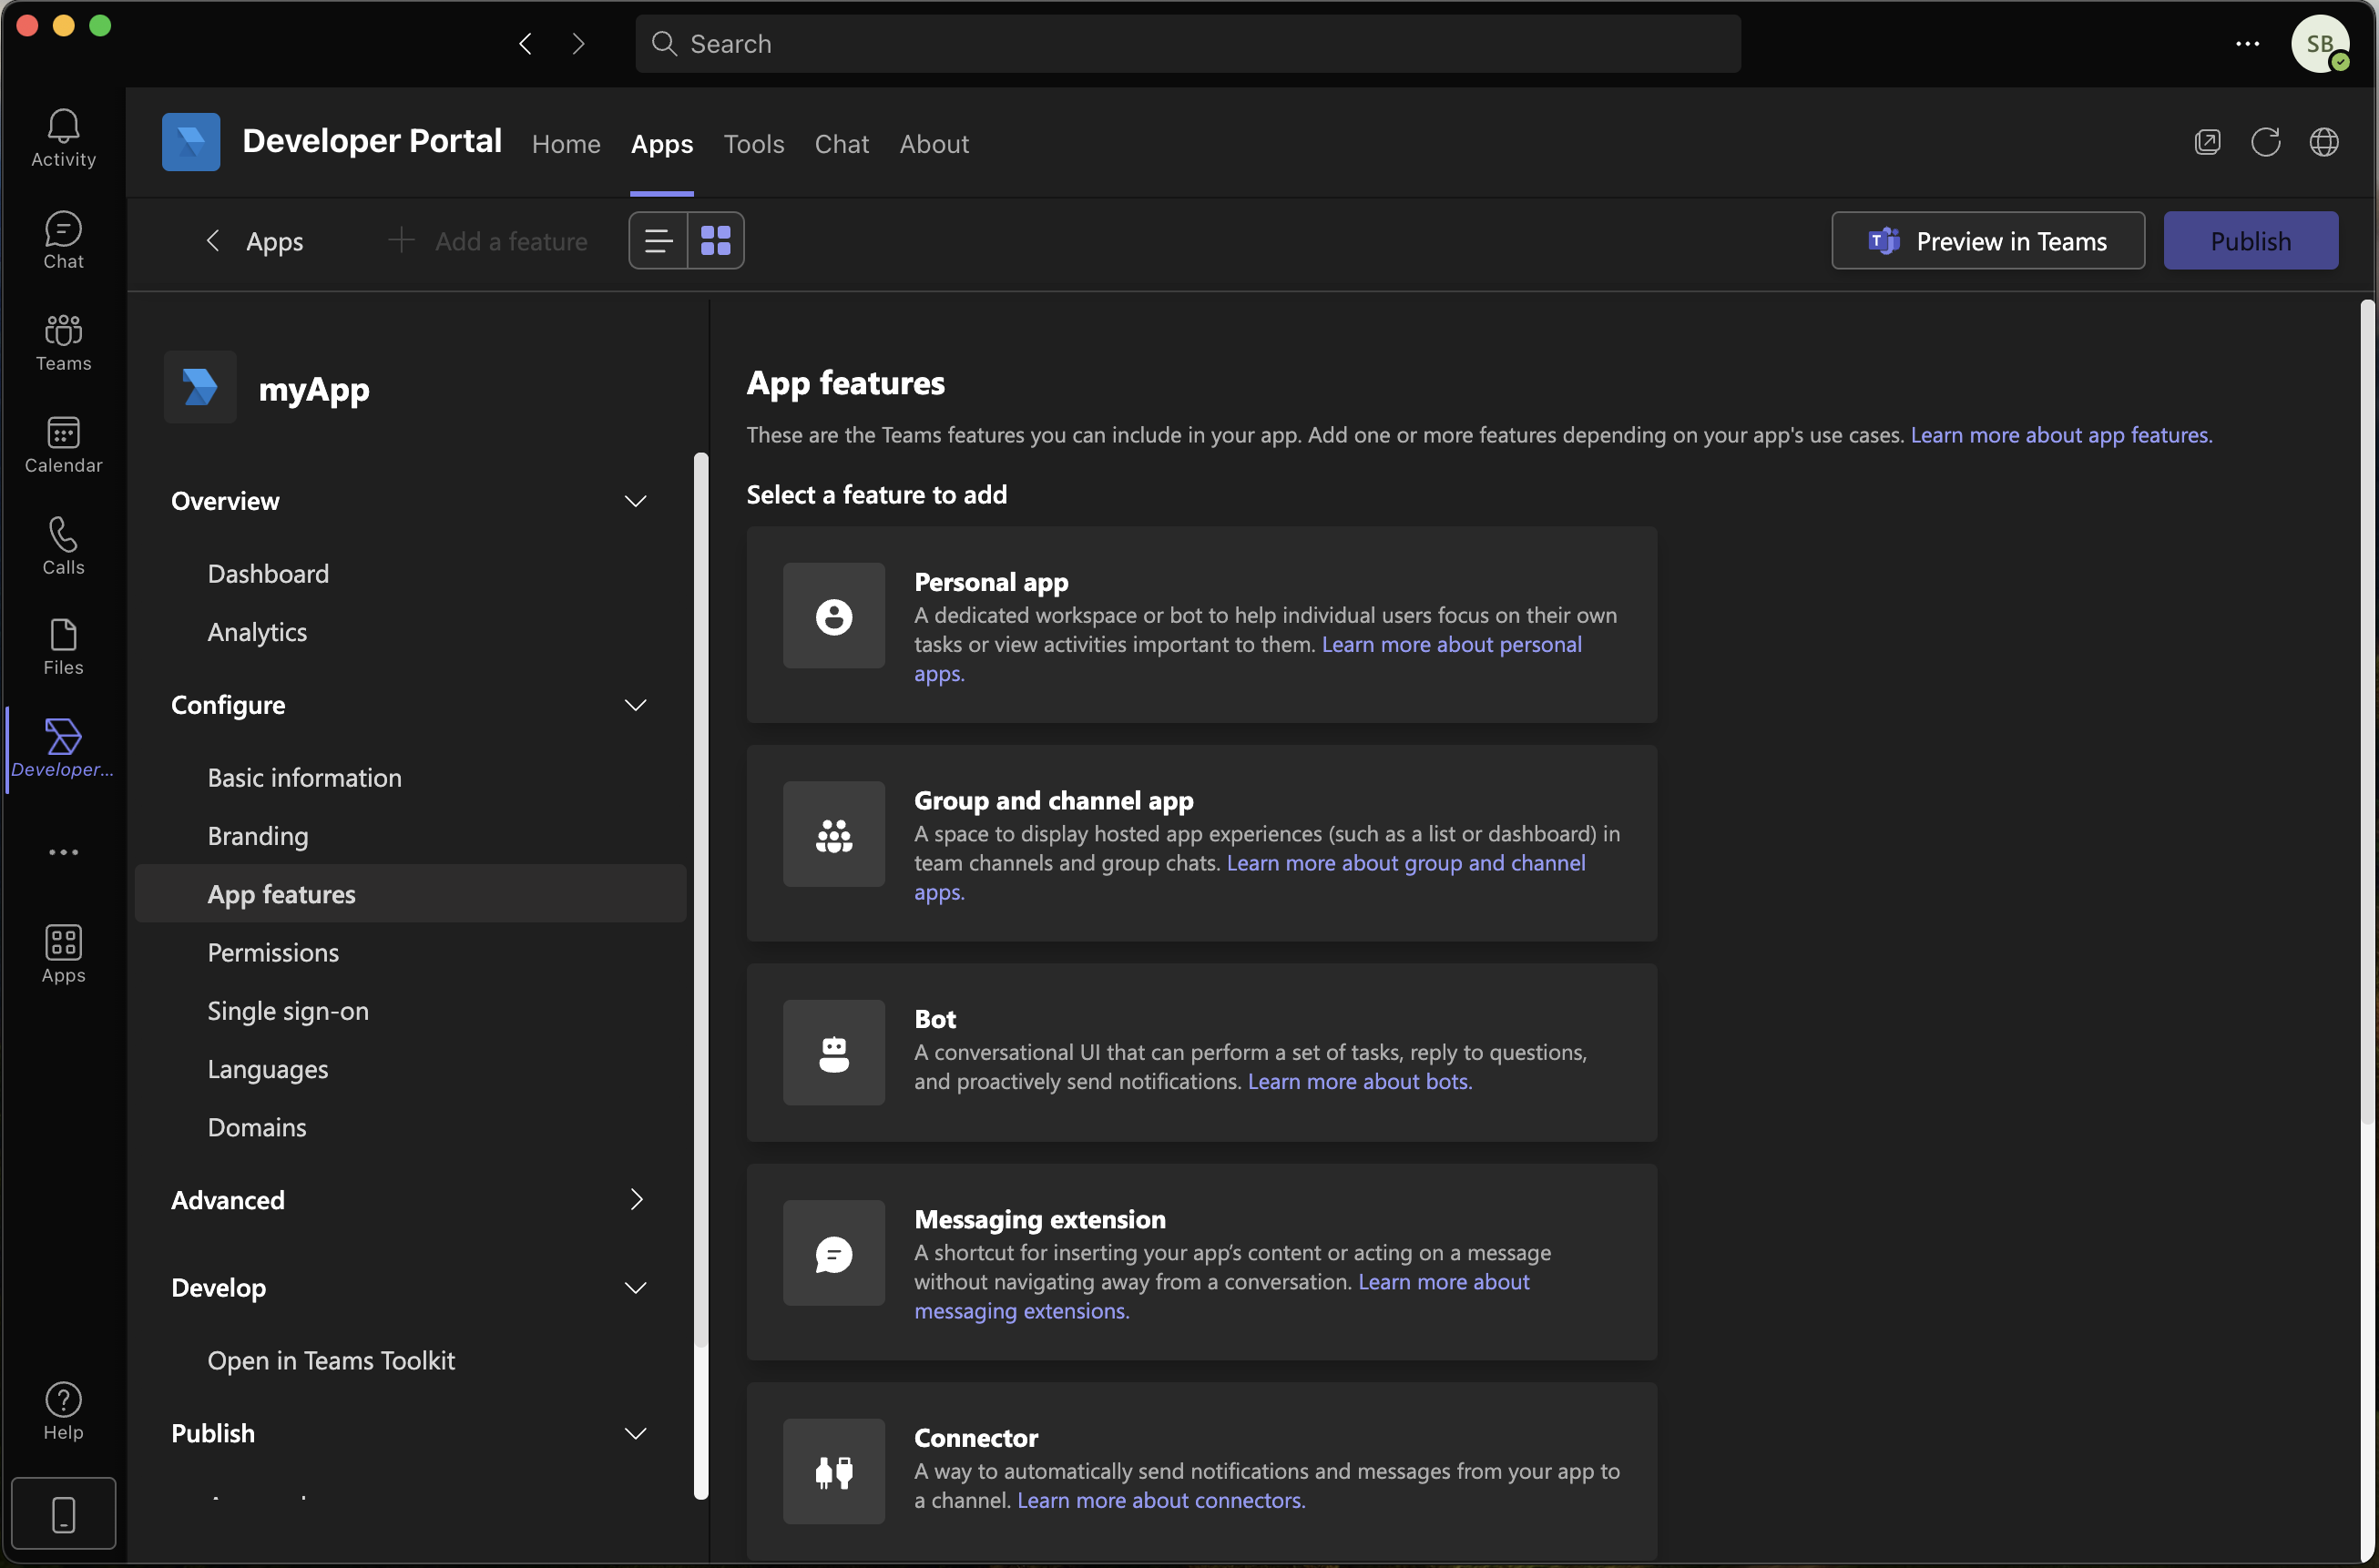Select the Apps tab
This screenshot has height=1568, width=2379.
click(x=662, y=144)
